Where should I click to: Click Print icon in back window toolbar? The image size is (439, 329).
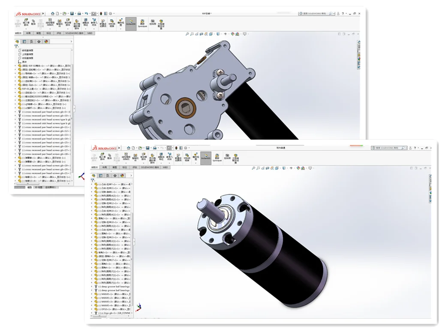click(79, 13)
